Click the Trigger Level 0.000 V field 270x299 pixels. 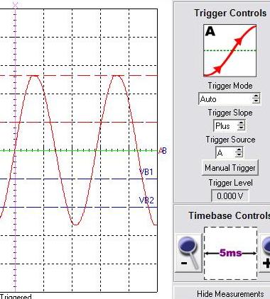[229, 196]
